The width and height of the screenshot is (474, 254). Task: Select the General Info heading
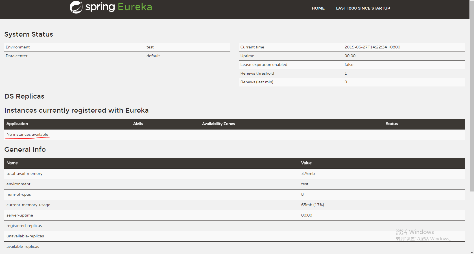(25, 150)
